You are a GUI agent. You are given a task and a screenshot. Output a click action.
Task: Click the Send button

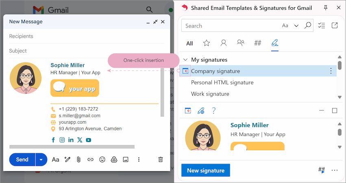pos(22,159)
